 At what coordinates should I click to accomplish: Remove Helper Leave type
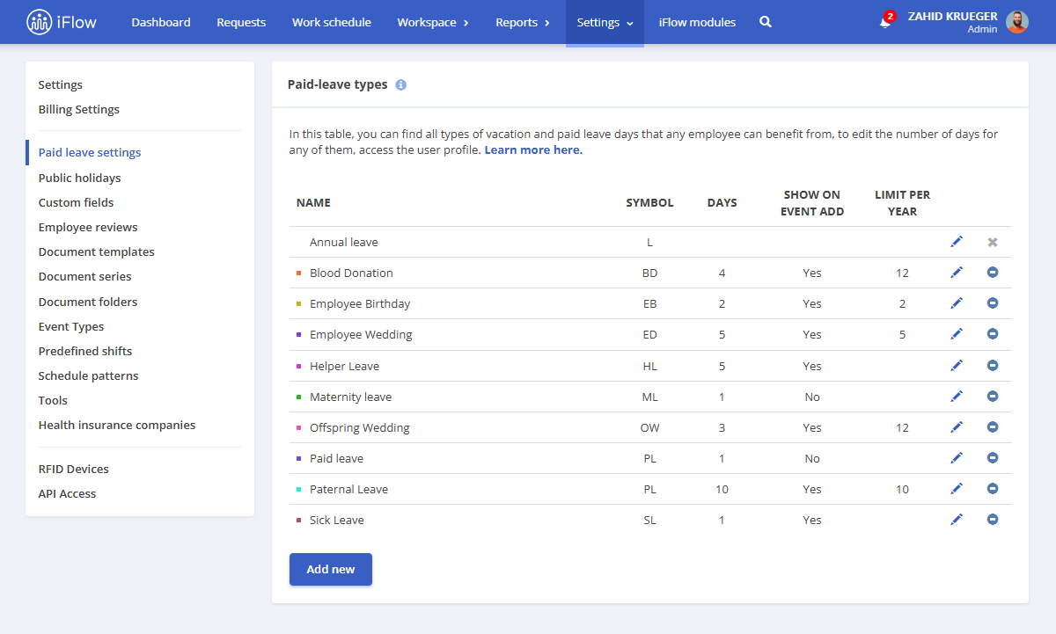(x=993, y=366)
